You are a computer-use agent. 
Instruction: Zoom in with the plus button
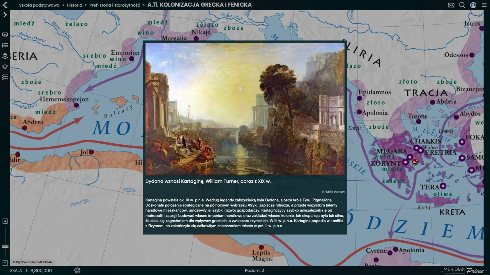[5, 221]
